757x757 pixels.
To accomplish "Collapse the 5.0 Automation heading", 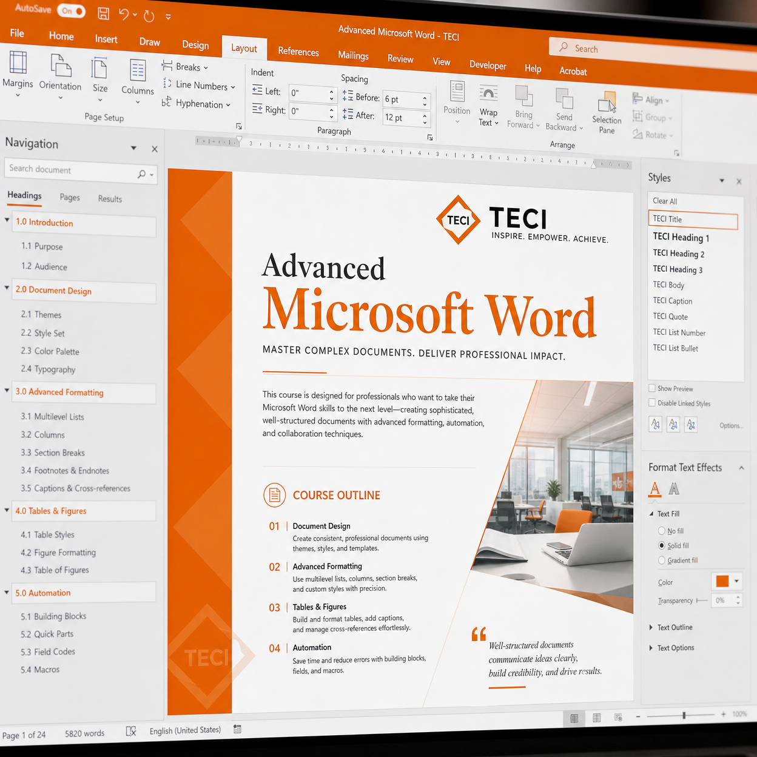I will [7, 592].
